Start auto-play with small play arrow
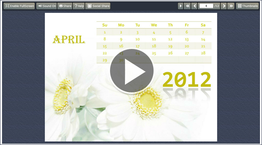This screenshot has width=262, height=145. pos(181,6)
